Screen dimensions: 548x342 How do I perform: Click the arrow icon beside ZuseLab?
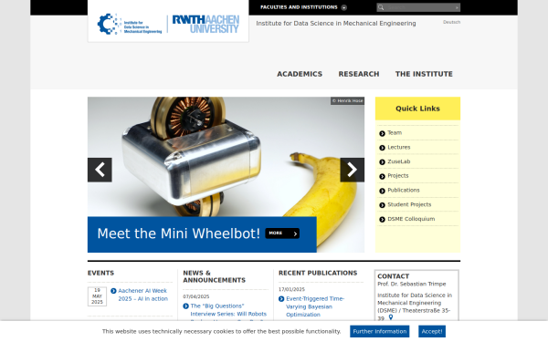tap(382, 162)
